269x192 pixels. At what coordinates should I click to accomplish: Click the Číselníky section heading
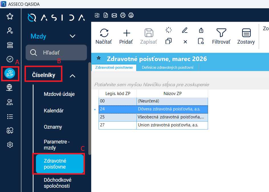44,75
